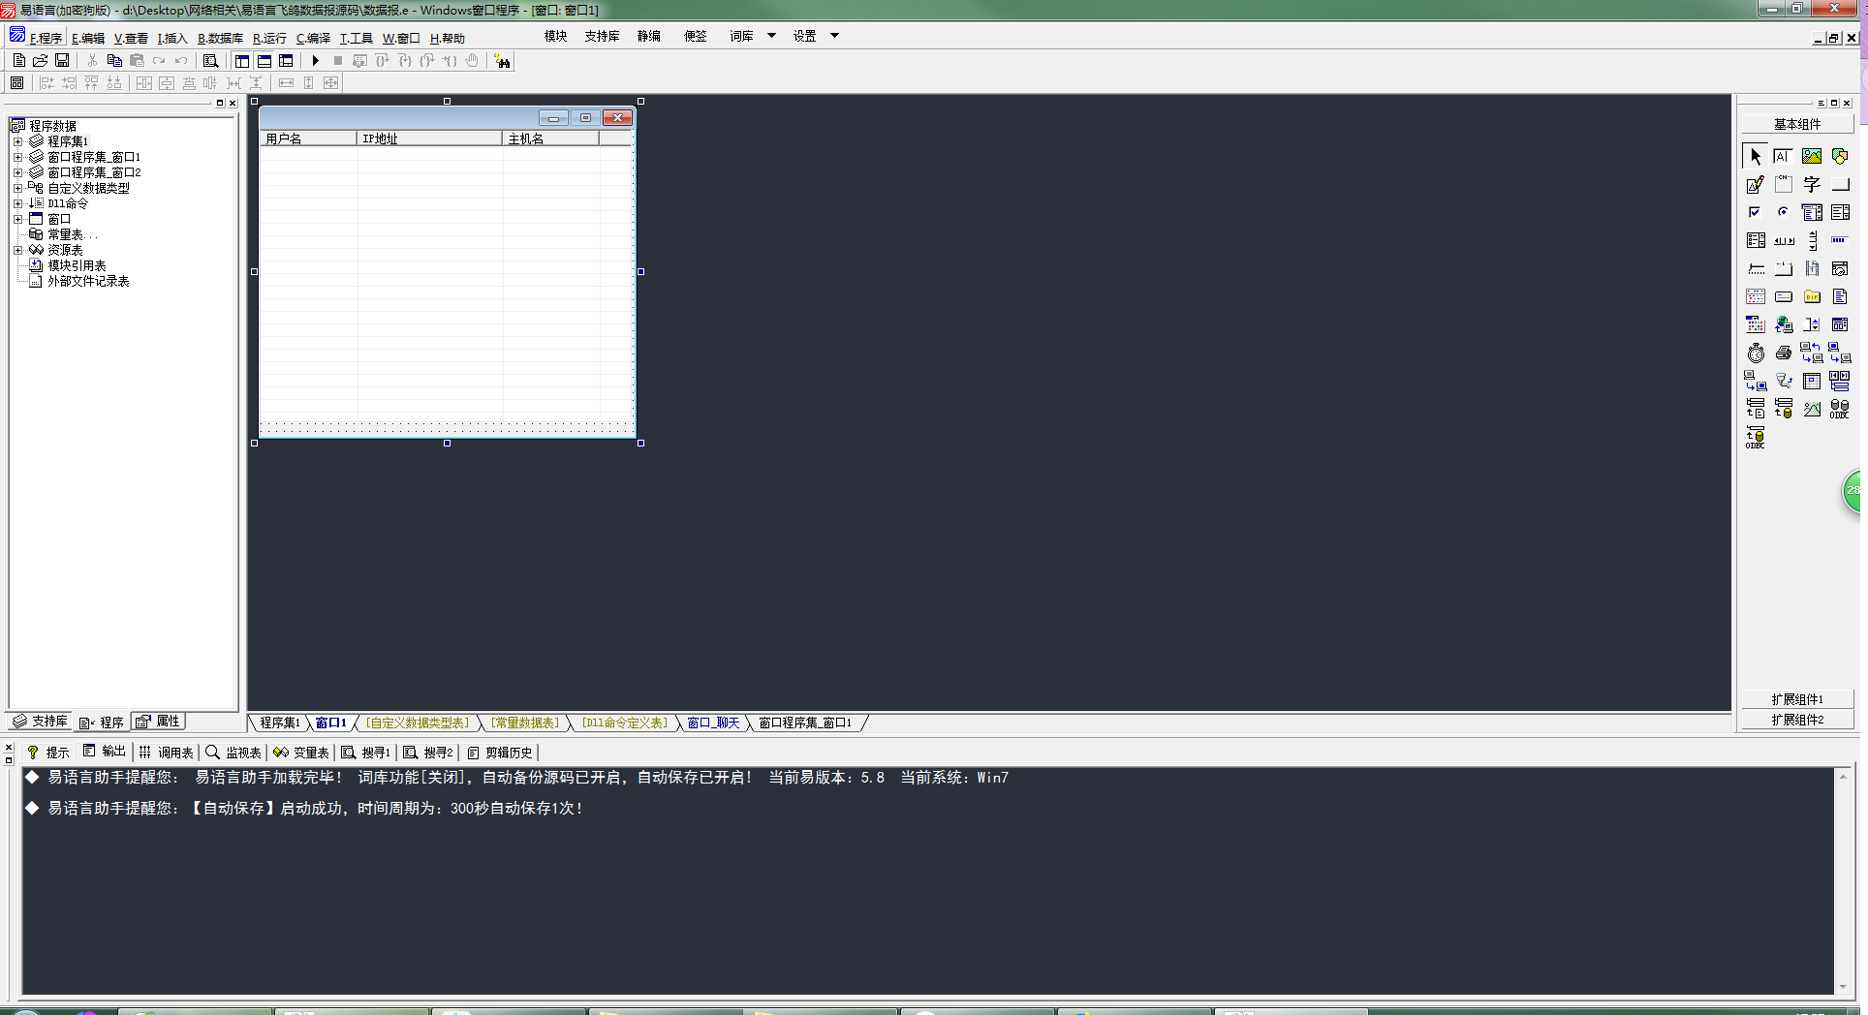Toggle the first panel layout view button
1868x1015 pixels.
click(x=242, y=61)
